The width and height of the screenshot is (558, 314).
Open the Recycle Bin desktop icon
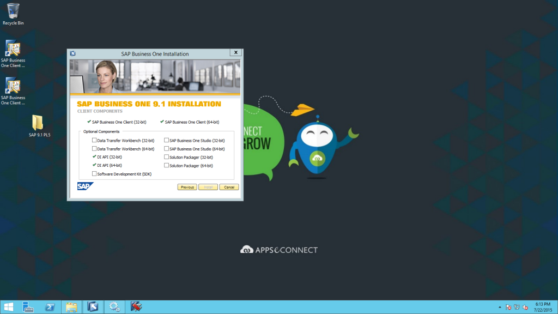click(x=13, y=14)
